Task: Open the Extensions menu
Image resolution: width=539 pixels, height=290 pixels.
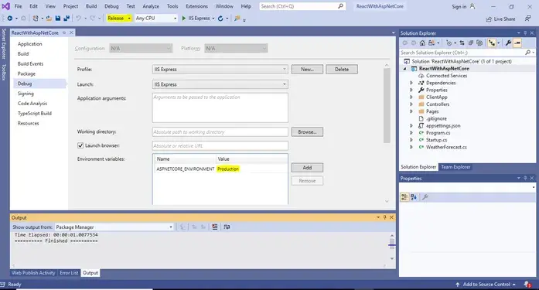Action: pyautogui.click(x=196, y=6)
